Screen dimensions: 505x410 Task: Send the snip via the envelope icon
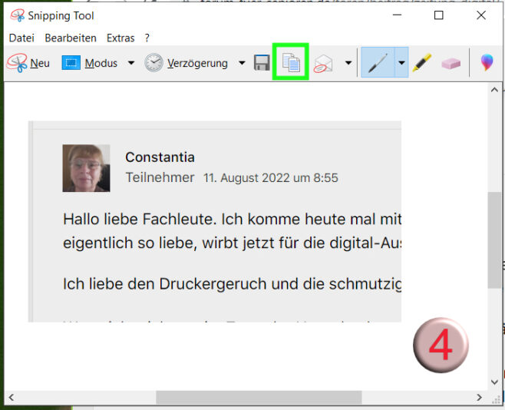click(x=323, y=64)
